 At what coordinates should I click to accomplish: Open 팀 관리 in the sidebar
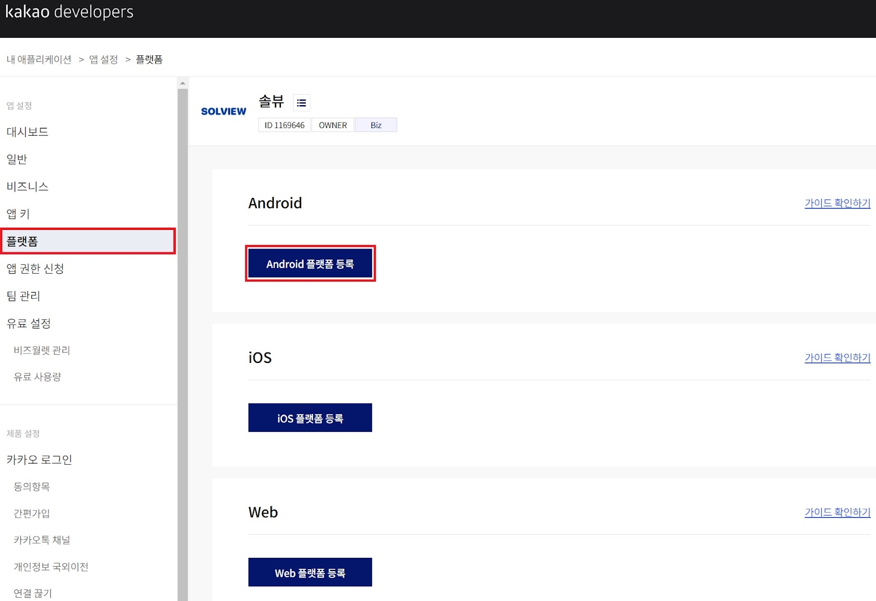(23, 296)
